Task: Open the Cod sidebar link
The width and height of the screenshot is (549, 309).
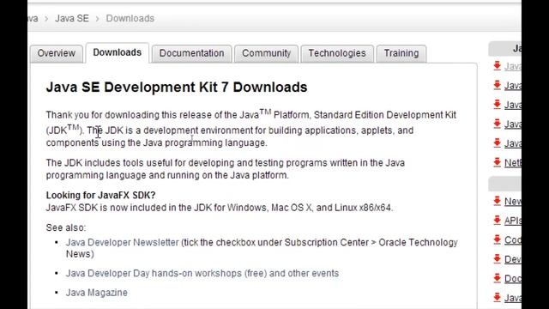Action: tap(513, 240)
